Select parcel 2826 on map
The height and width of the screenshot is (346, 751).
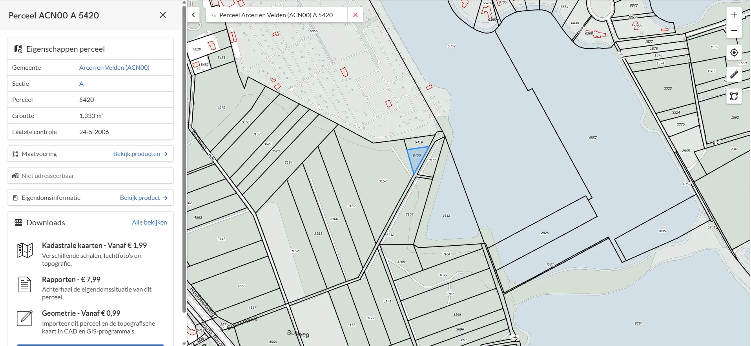[x=545, y=233]
